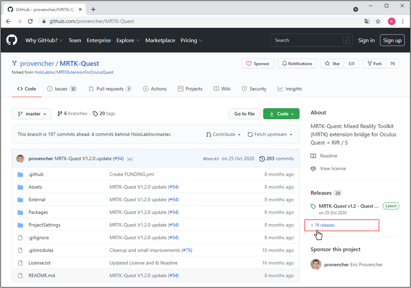Click the provencher avatar in the commit header
The image size is (411, 288).
pyautogui.click(x=20, y=158)
